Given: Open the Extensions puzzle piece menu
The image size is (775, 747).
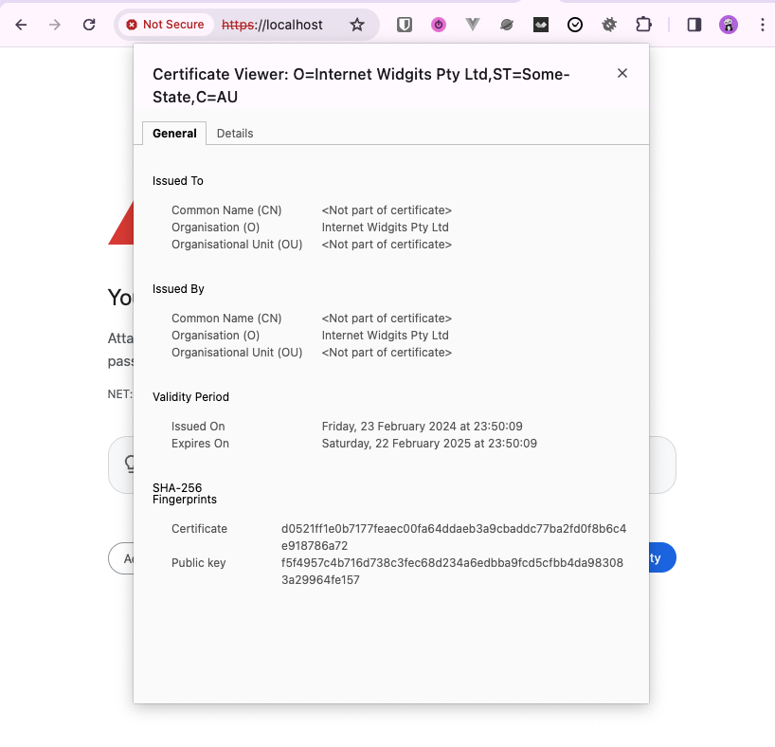Looking at the screenshot, I should (643, 25).
